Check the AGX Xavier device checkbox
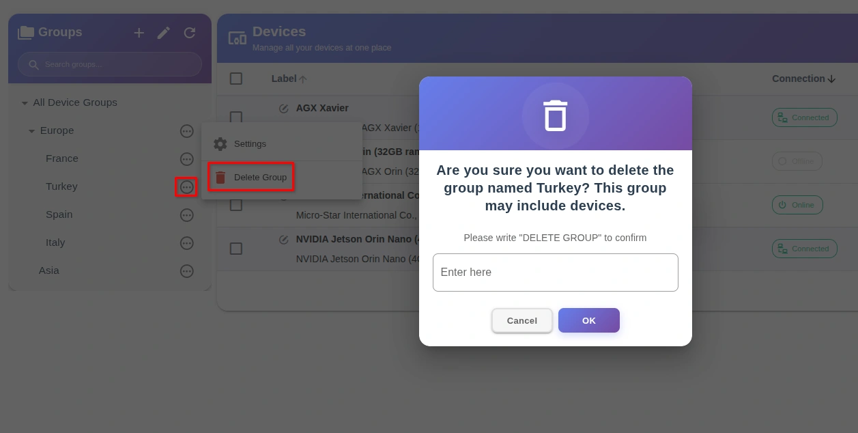858x433 pixels. point(236,117)
